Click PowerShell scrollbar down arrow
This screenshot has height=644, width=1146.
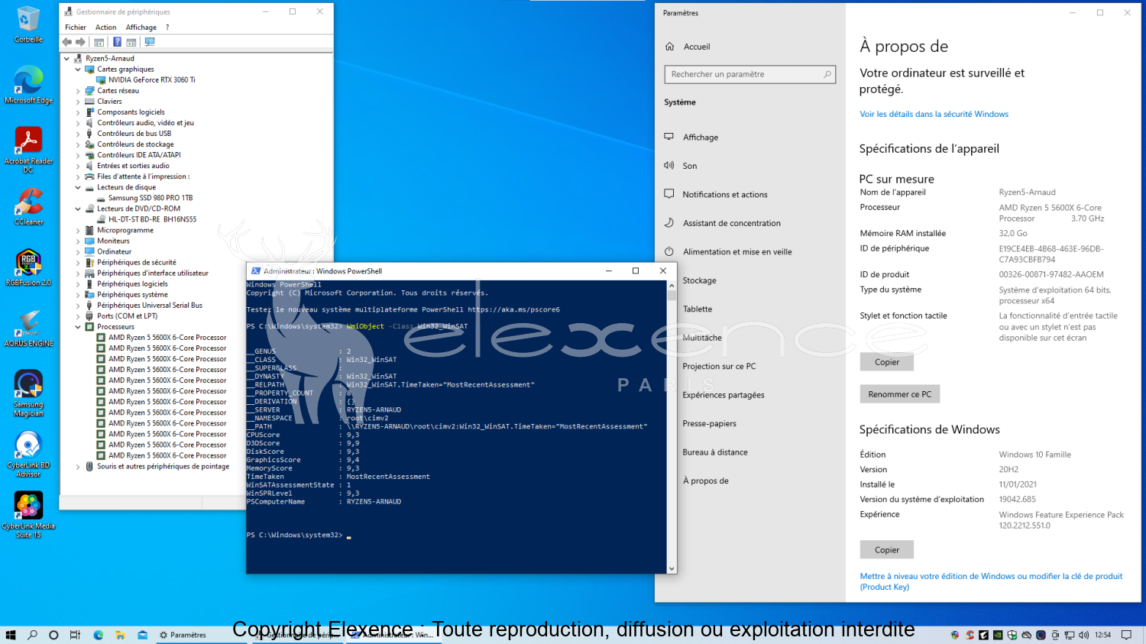[672, 568]
